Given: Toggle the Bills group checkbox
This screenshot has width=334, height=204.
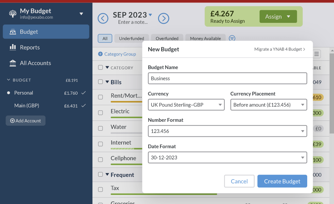Looking at the screenshot, I should tap(100, 82).
